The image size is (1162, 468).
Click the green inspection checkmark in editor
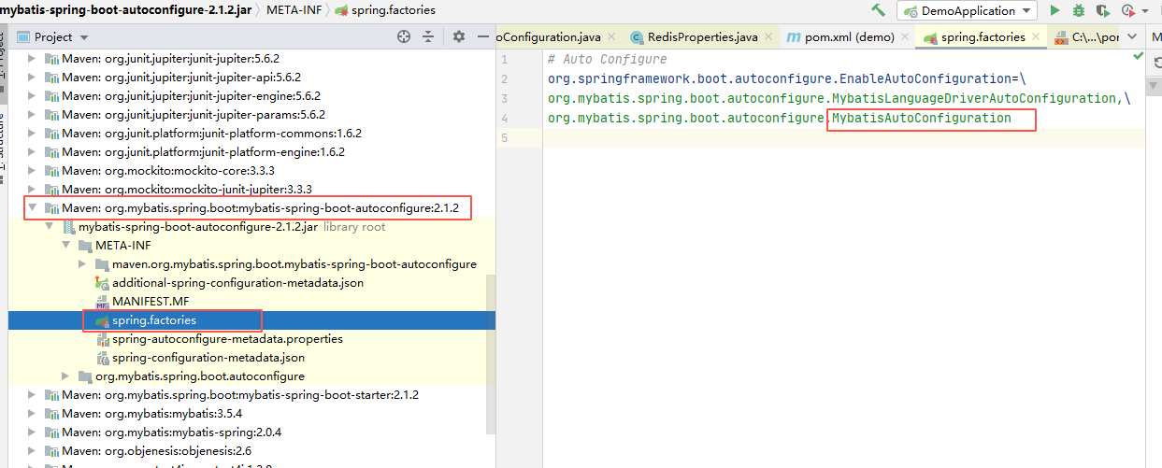[x=1138, y=57]
